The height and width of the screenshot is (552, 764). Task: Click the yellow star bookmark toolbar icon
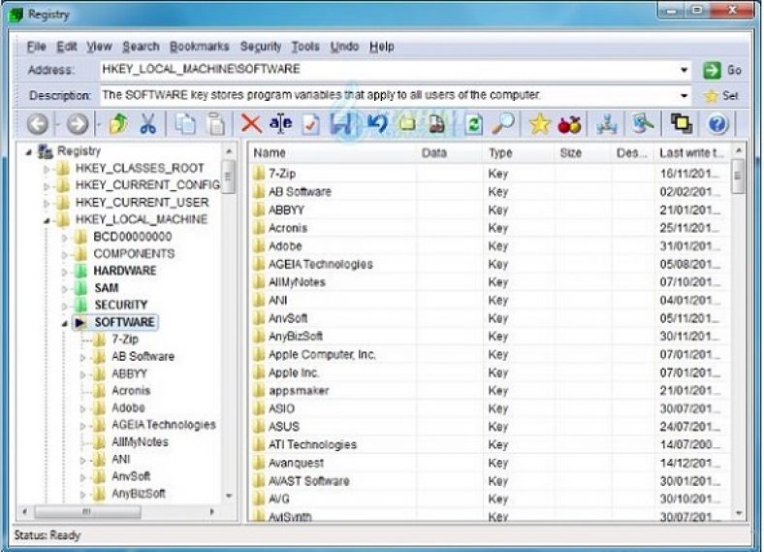point(540,124)
